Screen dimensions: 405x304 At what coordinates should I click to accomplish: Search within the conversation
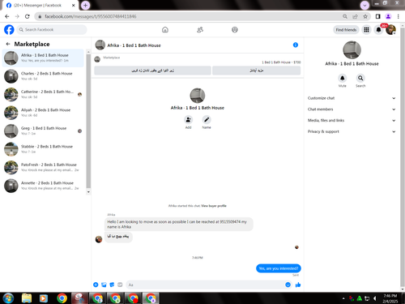360,78
